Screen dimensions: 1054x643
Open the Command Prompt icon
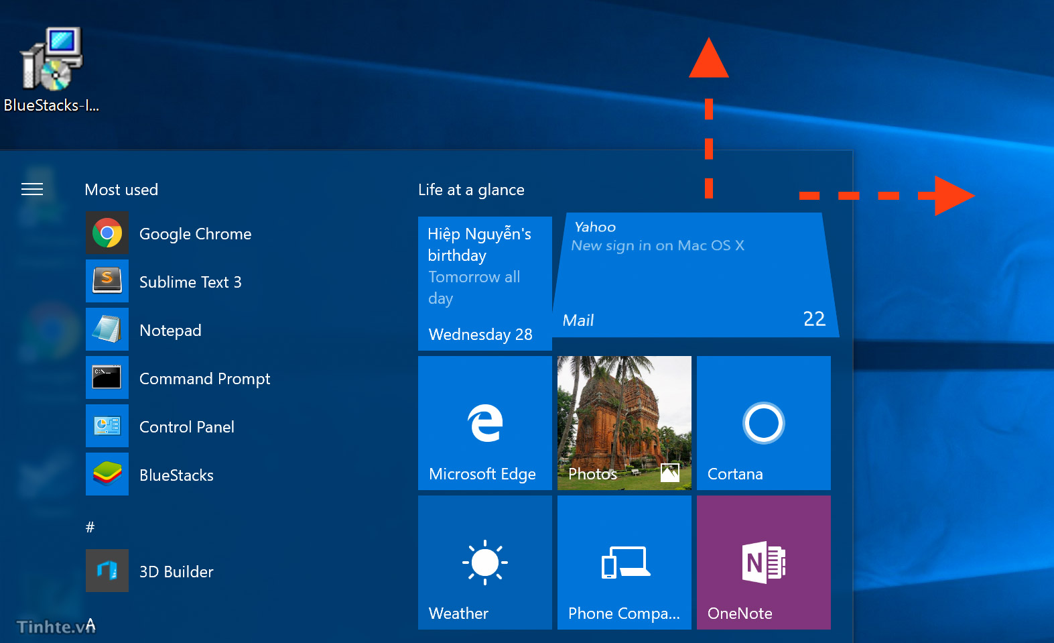[107, 378]
